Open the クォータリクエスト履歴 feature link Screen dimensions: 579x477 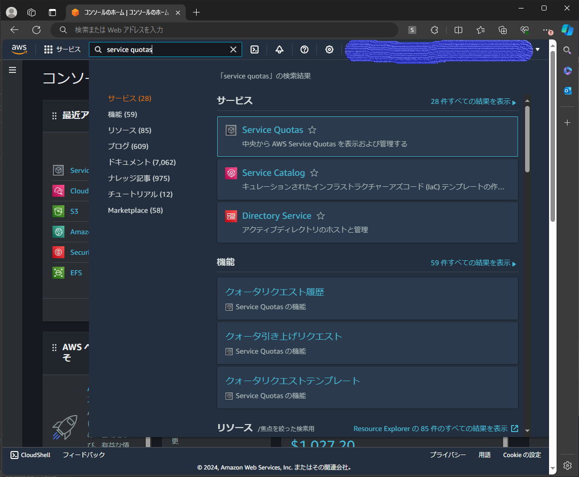pyautogui.click(x=274, y=291)
